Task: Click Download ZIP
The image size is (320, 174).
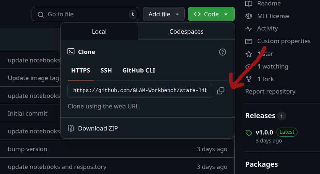Action: 98,128
